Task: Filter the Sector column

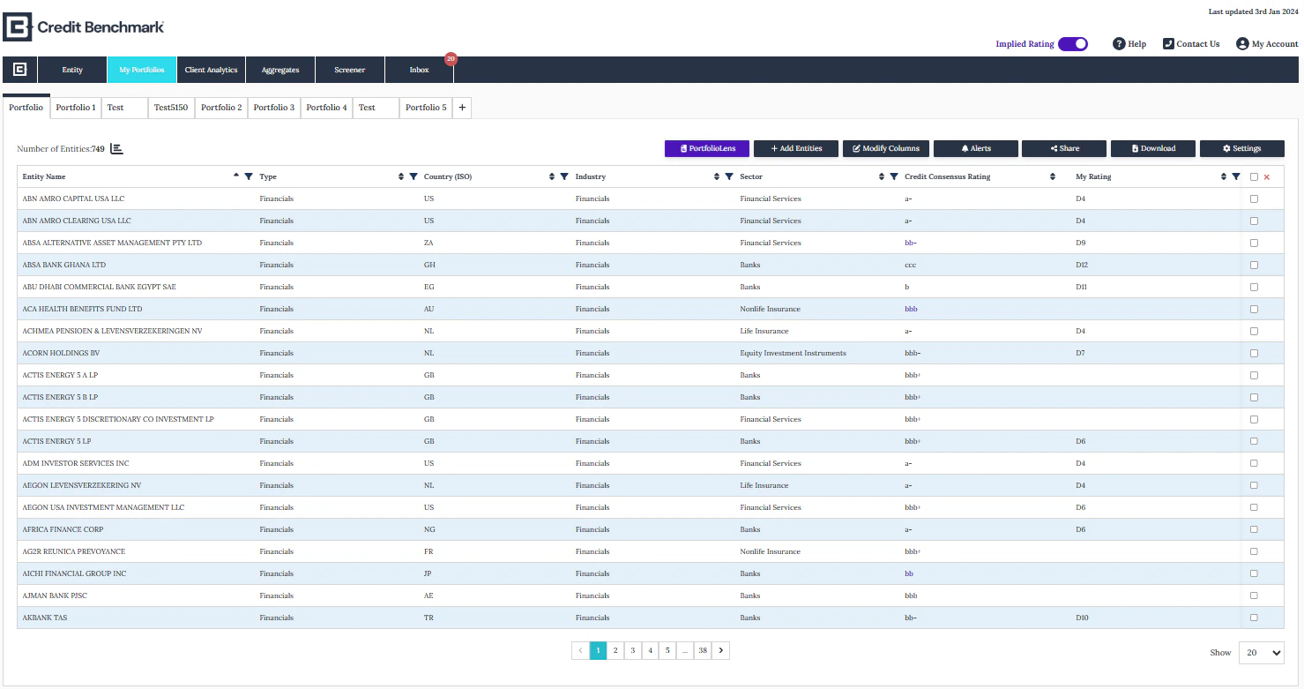Action: click(894, 176)
